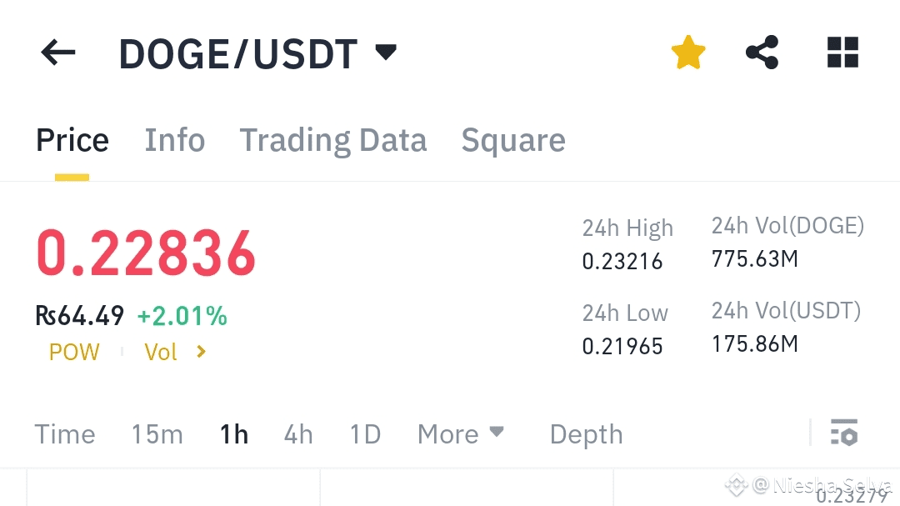
Task: Select the 1h chart interval
Action: (234, 434)
